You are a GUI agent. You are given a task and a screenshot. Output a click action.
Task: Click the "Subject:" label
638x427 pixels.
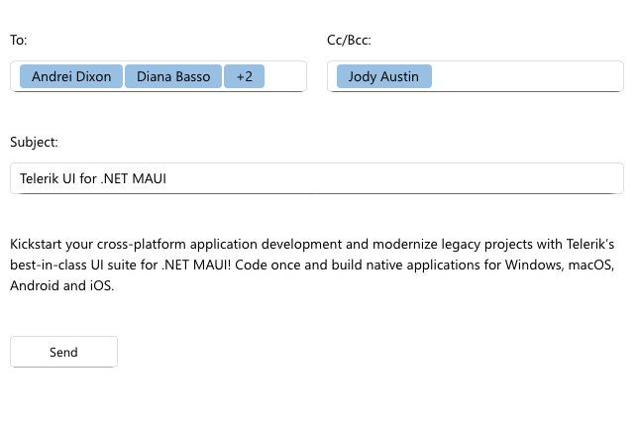[x=34, y=142]
